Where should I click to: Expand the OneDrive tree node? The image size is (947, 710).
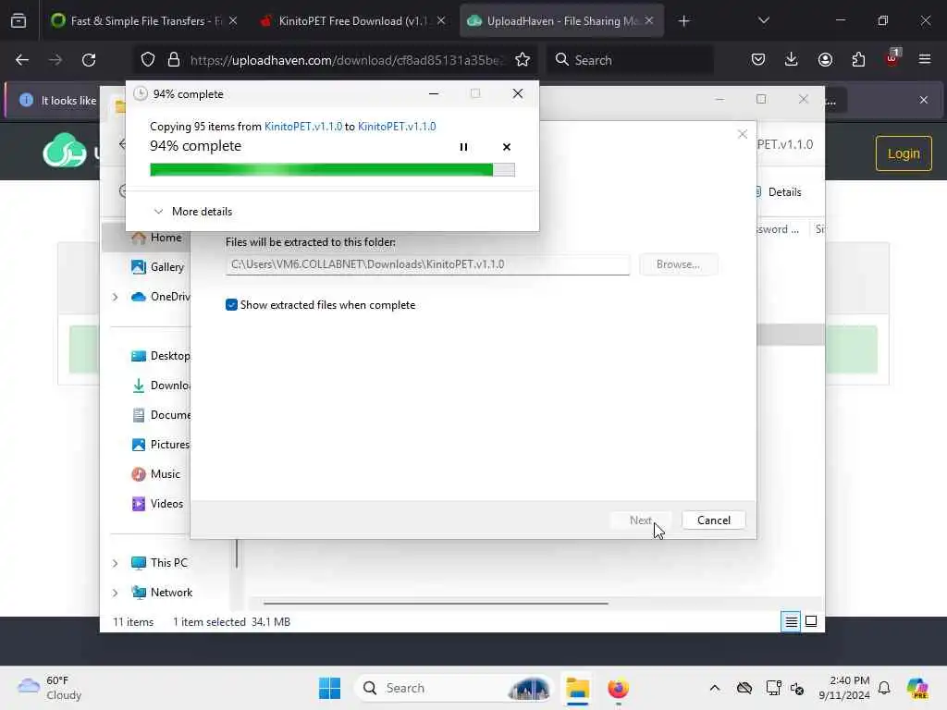click(116, 297)
